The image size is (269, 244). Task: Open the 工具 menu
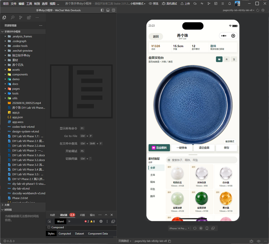(29, 4)
